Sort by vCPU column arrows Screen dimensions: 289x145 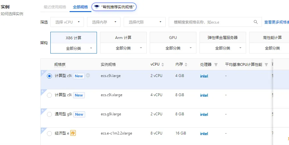click(163, 65)
